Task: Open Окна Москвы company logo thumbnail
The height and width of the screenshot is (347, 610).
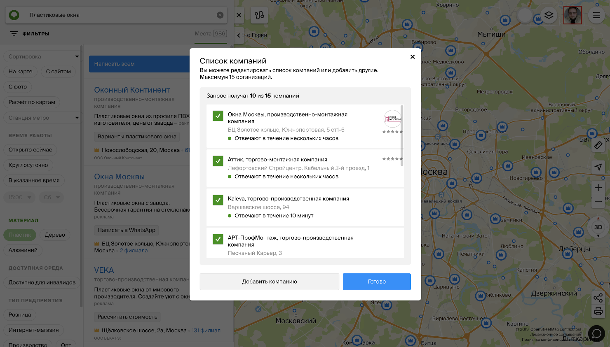Action: (392, 119)
